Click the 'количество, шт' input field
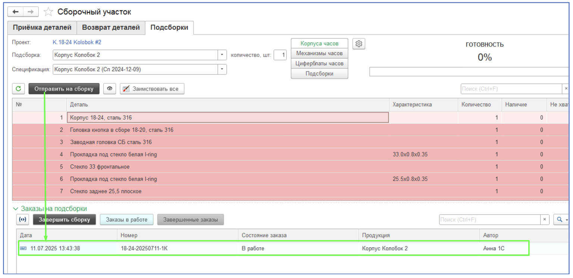This screenshot has height=278, width=573. click(x=280, y=55)
